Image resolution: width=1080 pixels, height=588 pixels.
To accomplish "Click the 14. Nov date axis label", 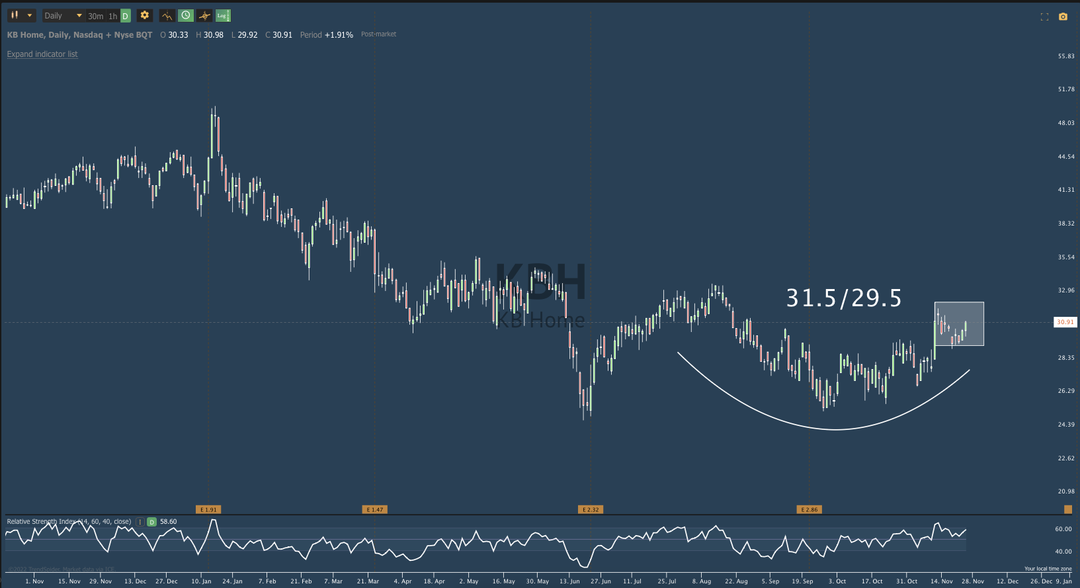I will point(942,581).
